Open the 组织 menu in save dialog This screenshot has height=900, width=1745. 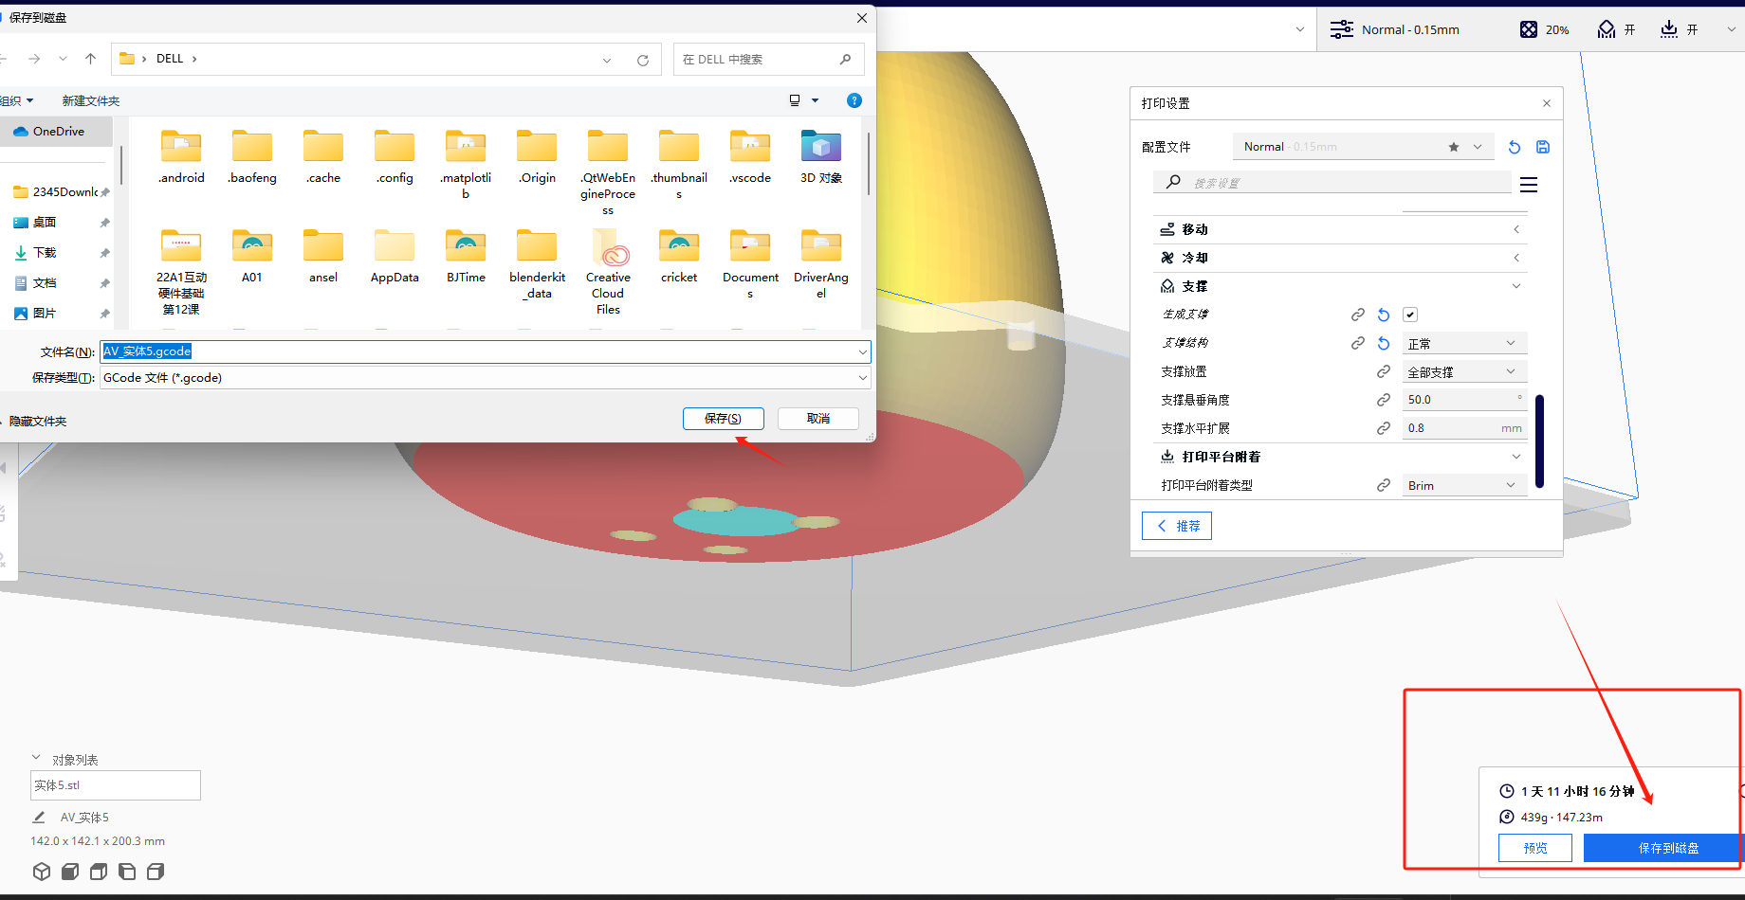click(17, 100)
